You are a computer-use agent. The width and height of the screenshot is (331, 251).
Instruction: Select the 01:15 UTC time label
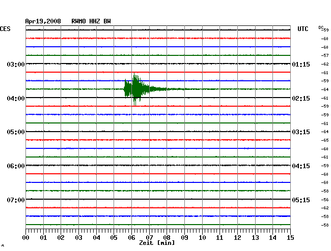click(x=301, y=64)
